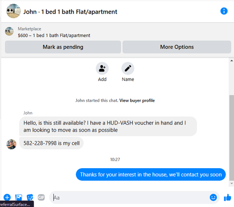Click the 'Marketplace' label

[29, 29]
